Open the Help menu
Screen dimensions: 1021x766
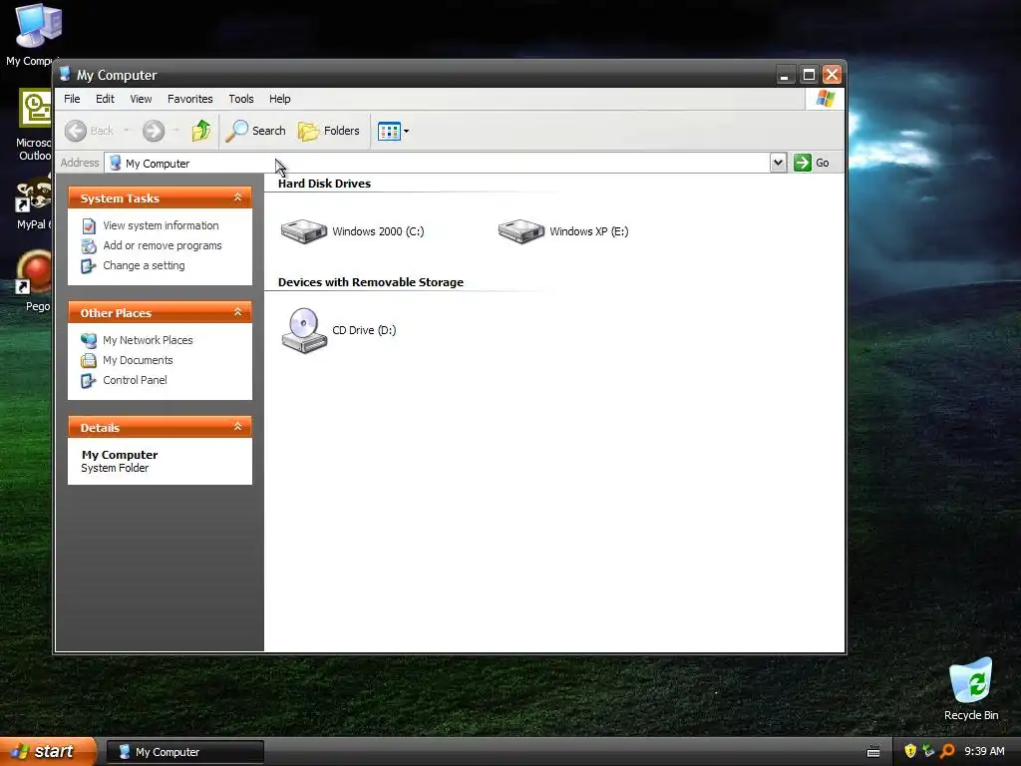tap(280, 99)
